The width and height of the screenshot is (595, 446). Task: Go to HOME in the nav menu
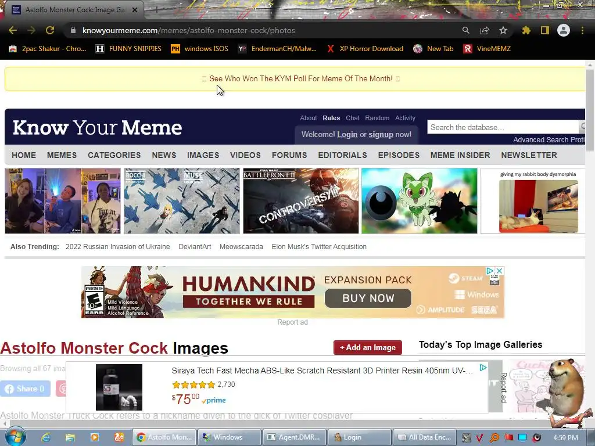[x=24, y=155]
